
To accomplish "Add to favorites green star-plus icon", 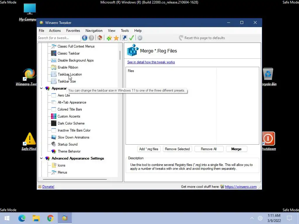I will pyautogui.click(x=109, y=38).
